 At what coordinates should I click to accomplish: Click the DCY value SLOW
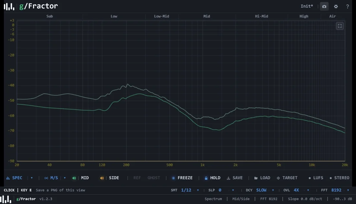point(261,190)
